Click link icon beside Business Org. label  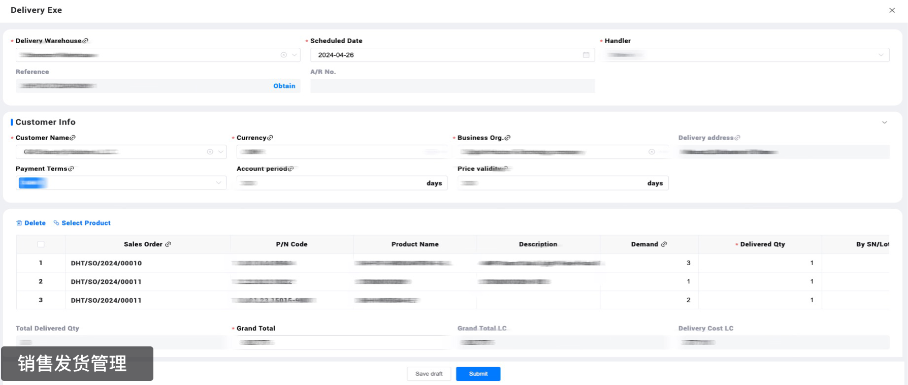507,138
